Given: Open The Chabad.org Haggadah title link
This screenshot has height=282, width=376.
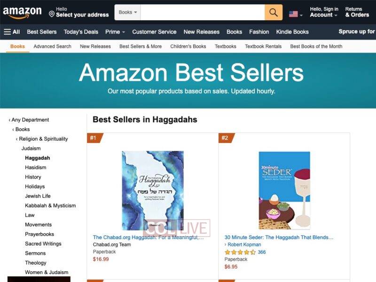Looking at the screenshot, I should pyautogui.click(x=148, y=237).
